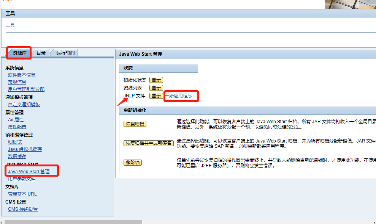
Task: Open 数据缓存 link
Action: coord(17,157)
